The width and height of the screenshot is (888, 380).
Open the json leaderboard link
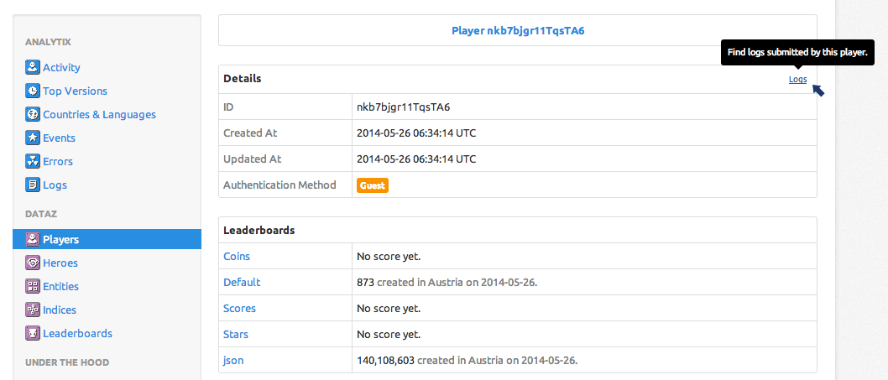click(233, 361)
